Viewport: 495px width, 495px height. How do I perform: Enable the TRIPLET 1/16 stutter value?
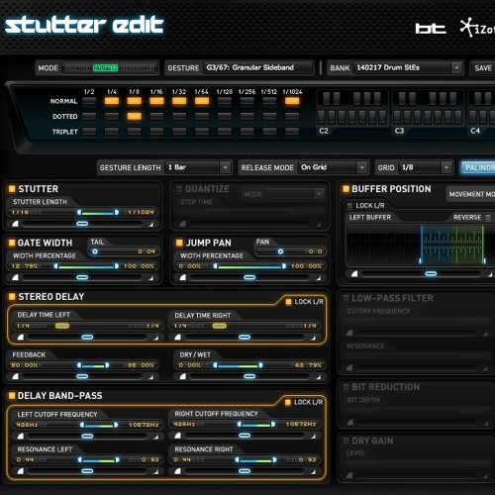156,132
